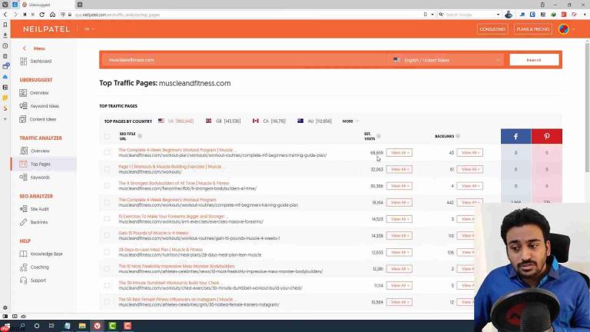Open visits View All for 32,063 row
590x332 pixels.
pyautogui.click(x=399, y=169)
